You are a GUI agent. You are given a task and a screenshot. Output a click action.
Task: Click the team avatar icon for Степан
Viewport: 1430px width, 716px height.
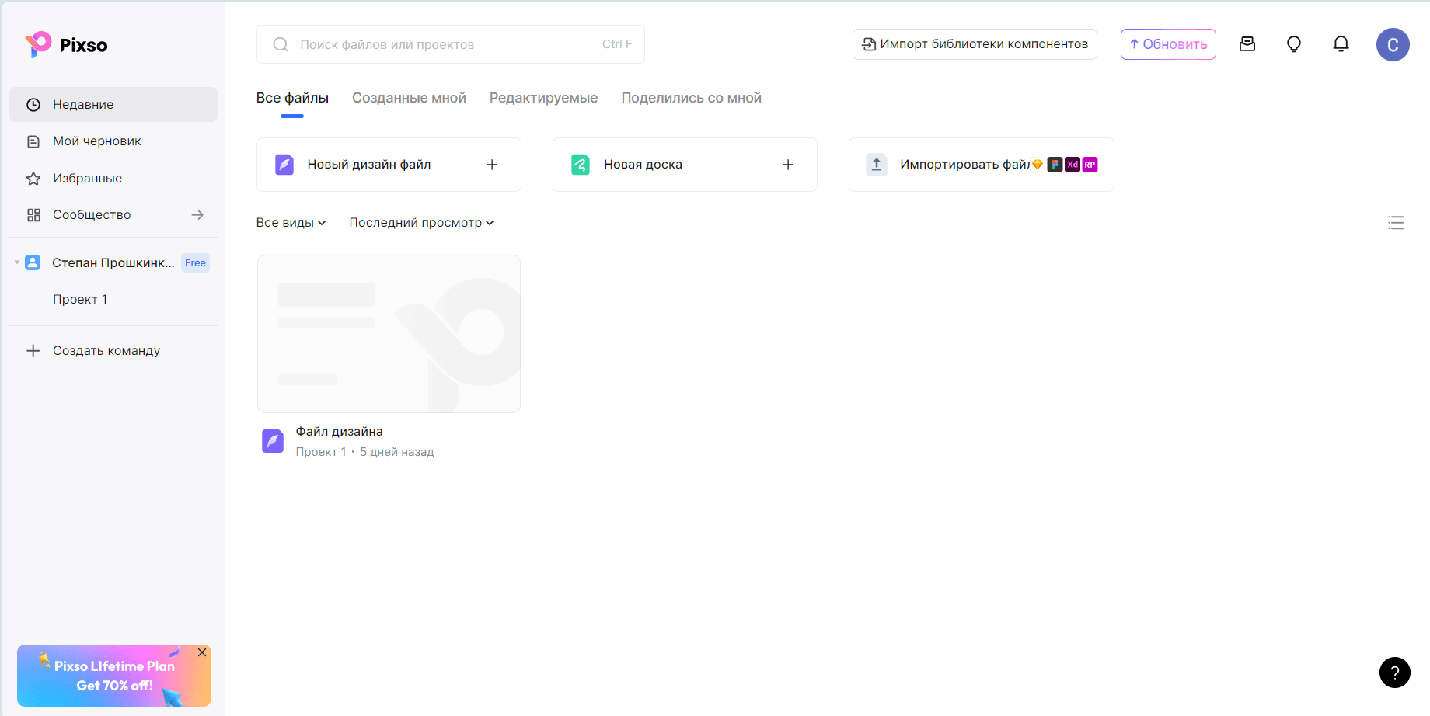coord(33,262)
